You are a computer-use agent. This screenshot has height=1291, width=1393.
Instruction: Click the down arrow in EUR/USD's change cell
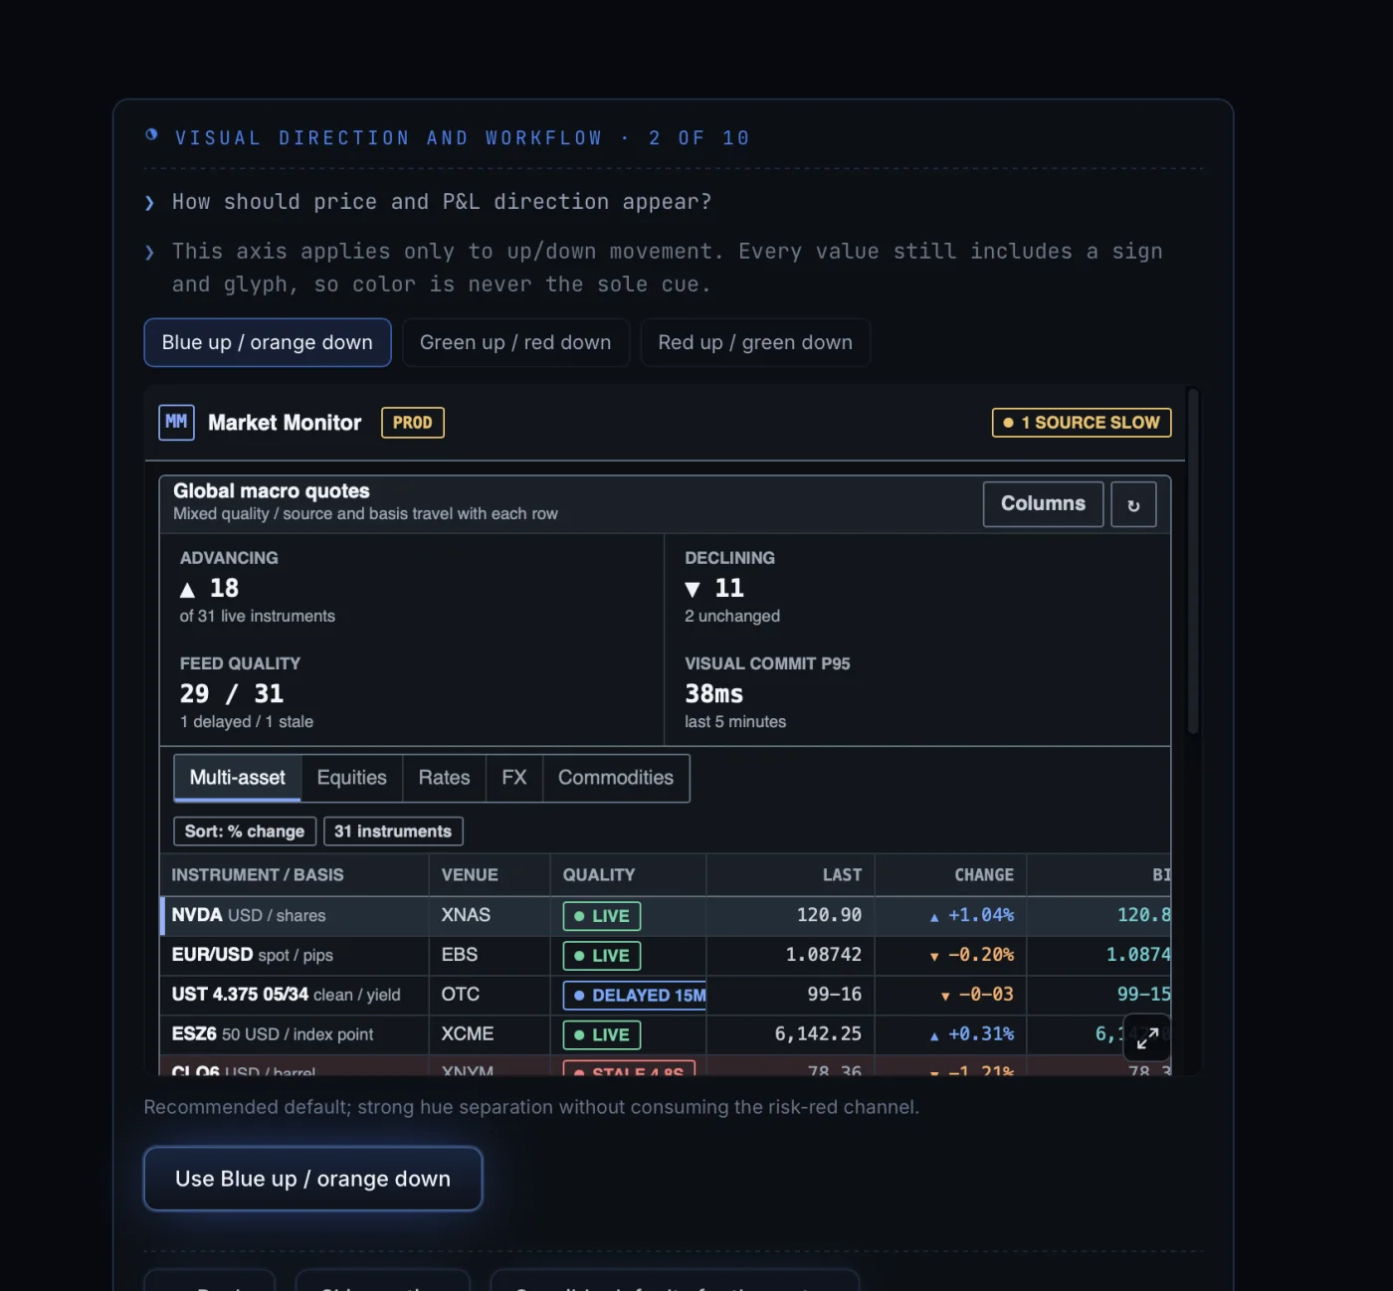934,957
